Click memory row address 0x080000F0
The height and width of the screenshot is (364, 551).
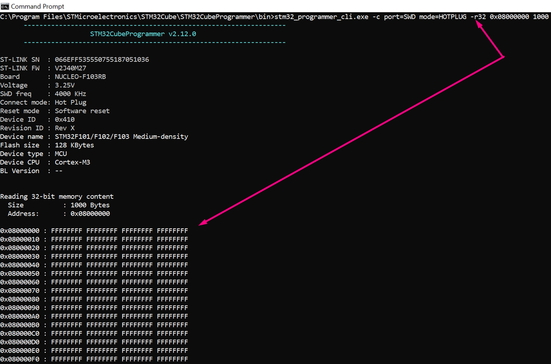pos(20,359)
